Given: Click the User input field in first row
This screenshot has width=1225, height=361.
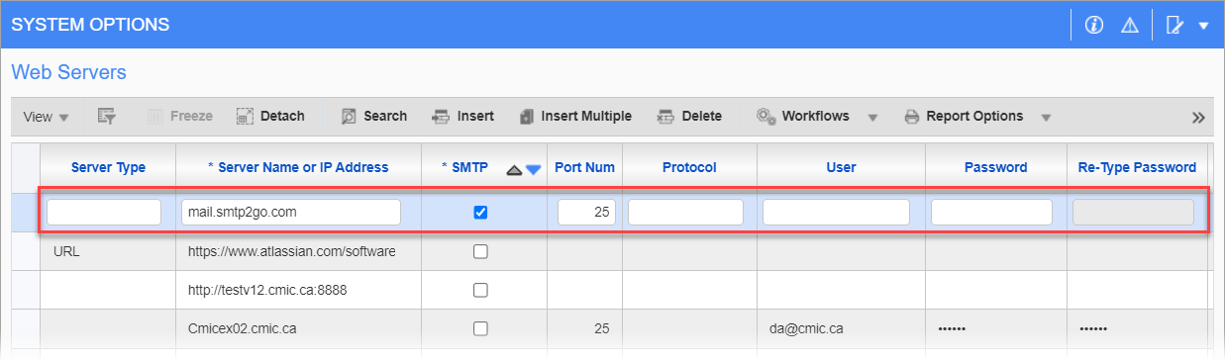Looking at the screenshot, I should 836,212.
